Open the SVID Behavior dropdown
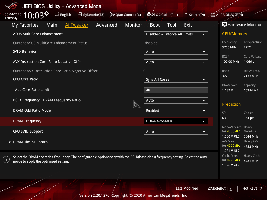Viewport: 267px width, 200px height. click(176, 52)
